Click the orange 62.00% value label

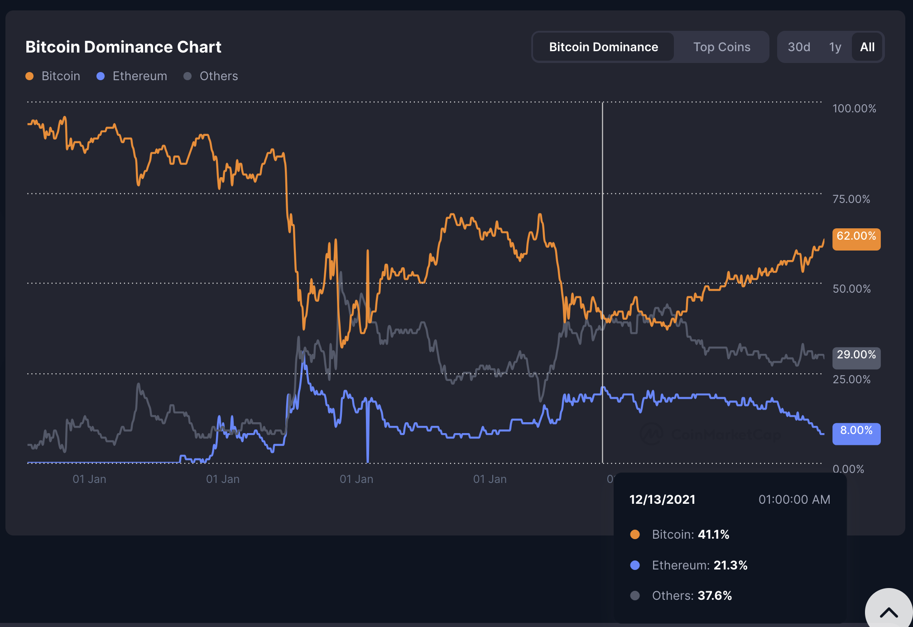(856, 238)
